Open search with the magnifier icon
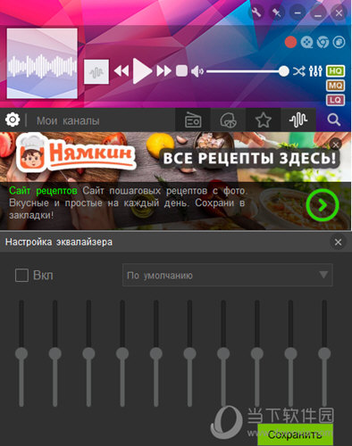 tap(334, 120)
